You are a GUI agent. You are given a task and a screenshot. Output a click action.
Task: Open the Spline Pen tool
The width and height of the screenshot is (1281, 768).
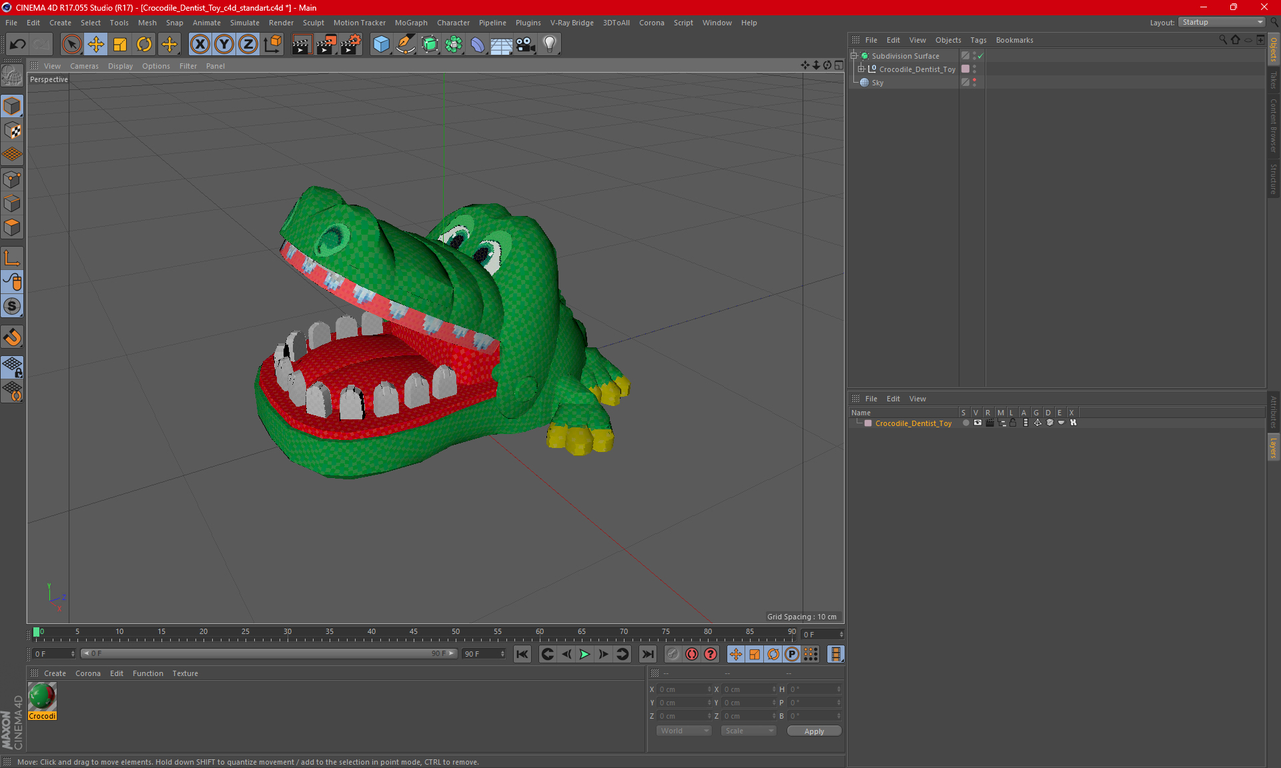tap(406, 45)
